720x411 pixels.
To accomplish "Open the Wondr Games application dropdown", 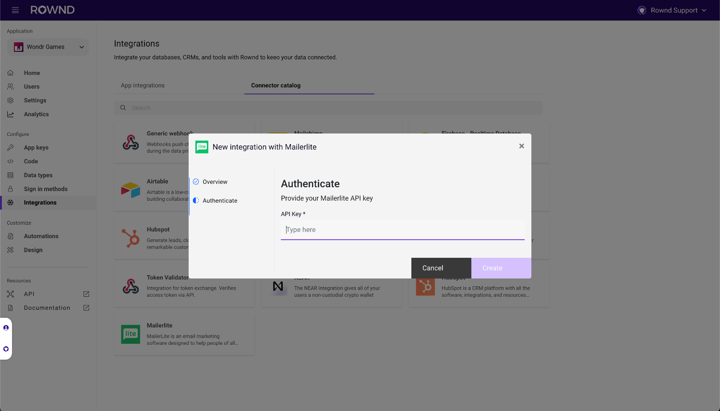I will click(48, 47).
